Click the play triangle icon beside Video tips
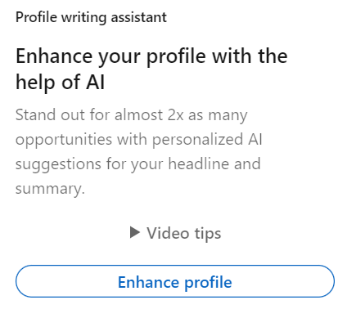 point(135,232)
